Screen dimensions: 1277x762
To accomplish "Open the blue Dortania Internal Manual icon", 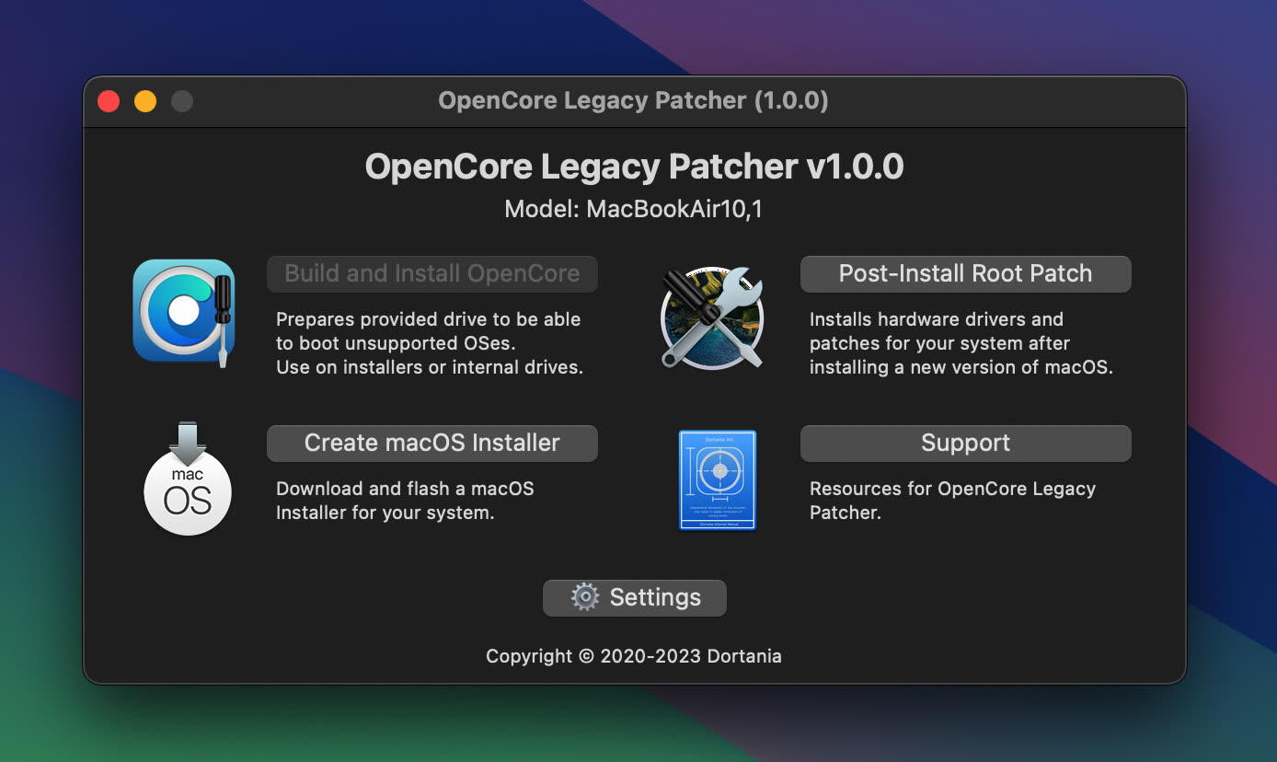I will [x=717, y=479].
